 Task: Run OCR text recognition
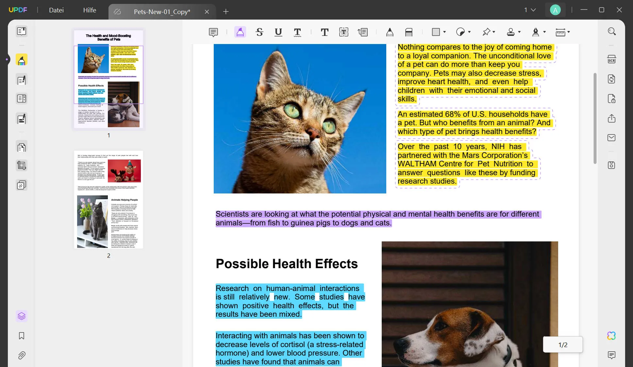[x=612, y=59]
